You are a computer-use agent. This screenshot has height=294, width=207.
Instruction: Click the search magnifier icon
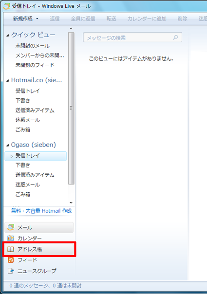click(175, 37)
